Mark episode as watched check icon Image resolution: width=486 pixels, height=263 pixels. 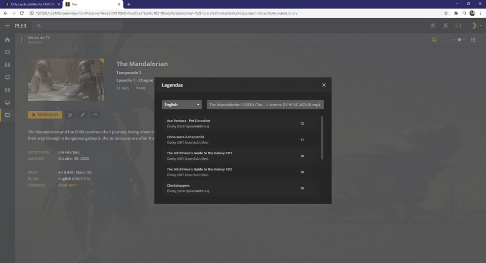70,115
